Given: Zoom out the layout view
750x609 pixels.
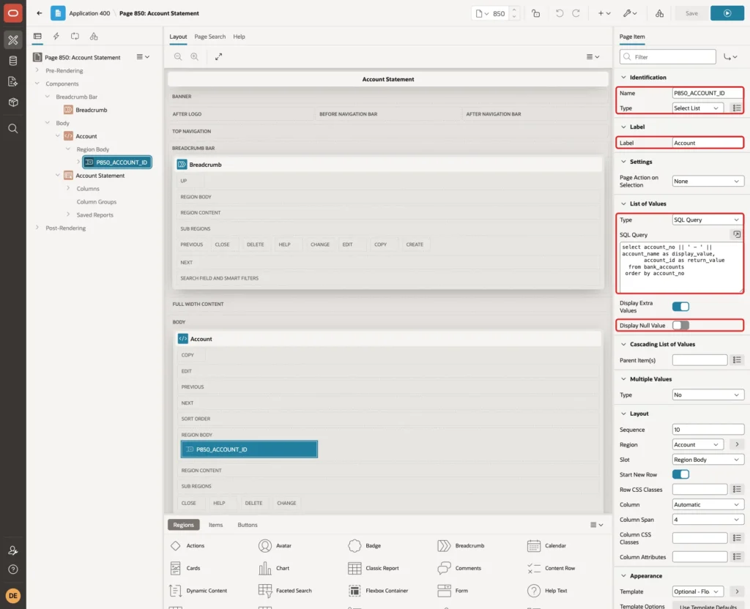Looking at the screenshot, I should click(178, 56).
